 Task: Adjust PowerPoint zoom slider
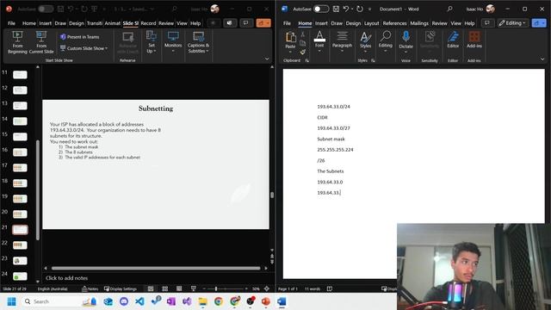(x=216, y=288)
